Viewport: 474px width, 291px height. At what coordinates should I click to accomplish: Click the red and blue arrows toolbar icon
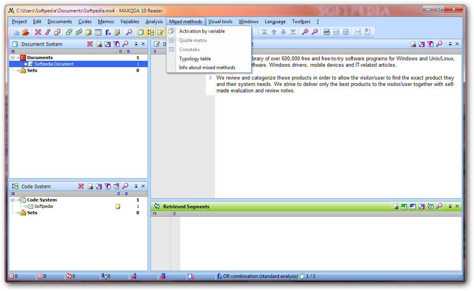tap(48, 32)
